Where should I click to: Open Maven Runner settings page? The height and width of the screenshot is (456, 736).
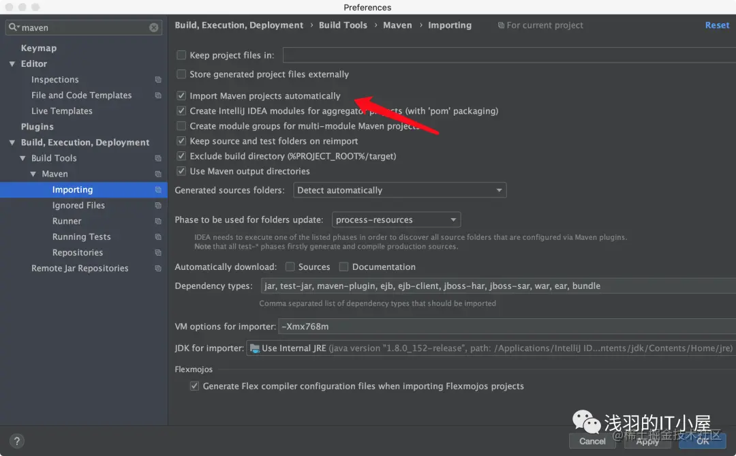67,222
